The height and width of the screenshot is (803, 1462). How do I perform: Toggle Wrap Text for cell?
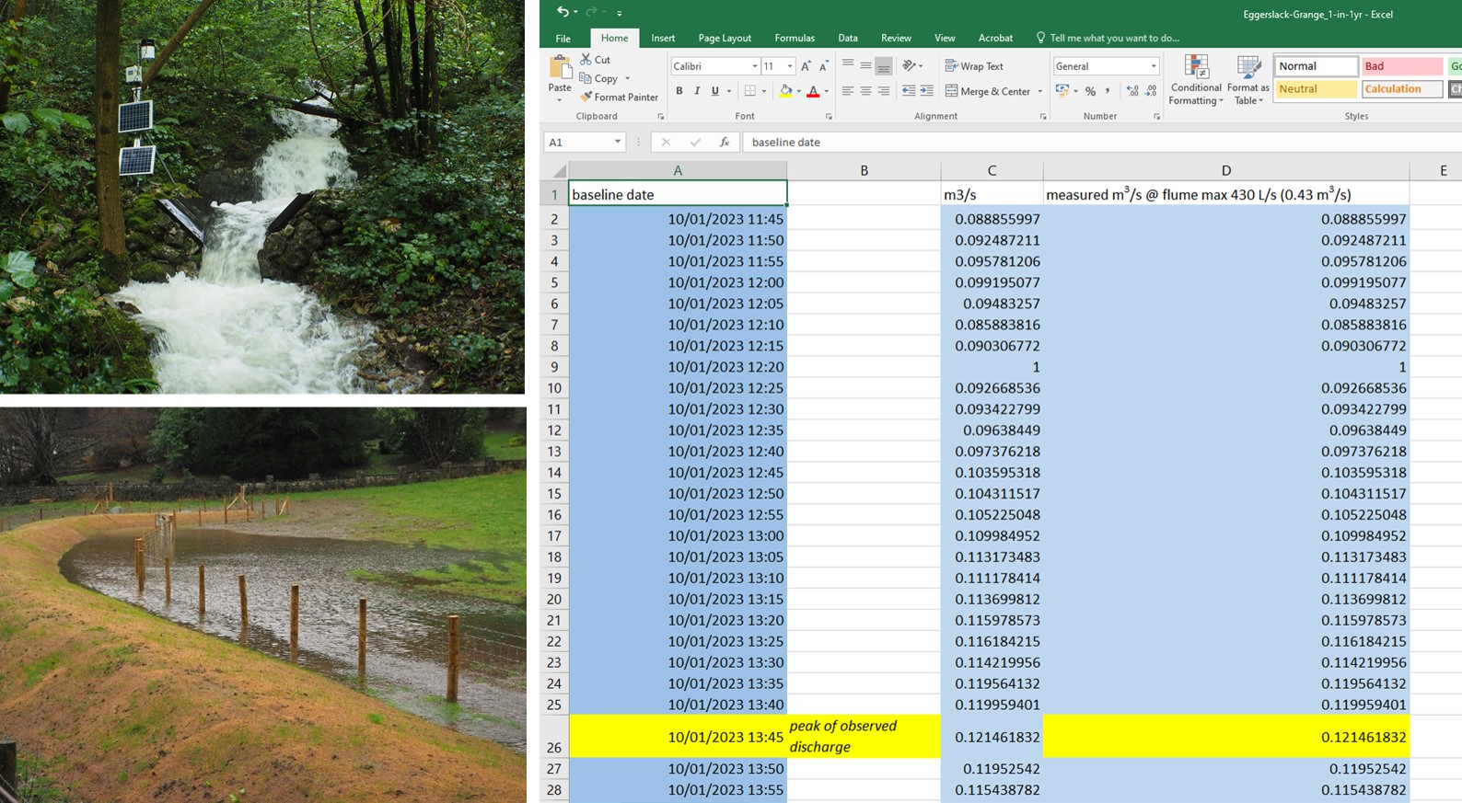pyautogui.click(x=974, y=66)
